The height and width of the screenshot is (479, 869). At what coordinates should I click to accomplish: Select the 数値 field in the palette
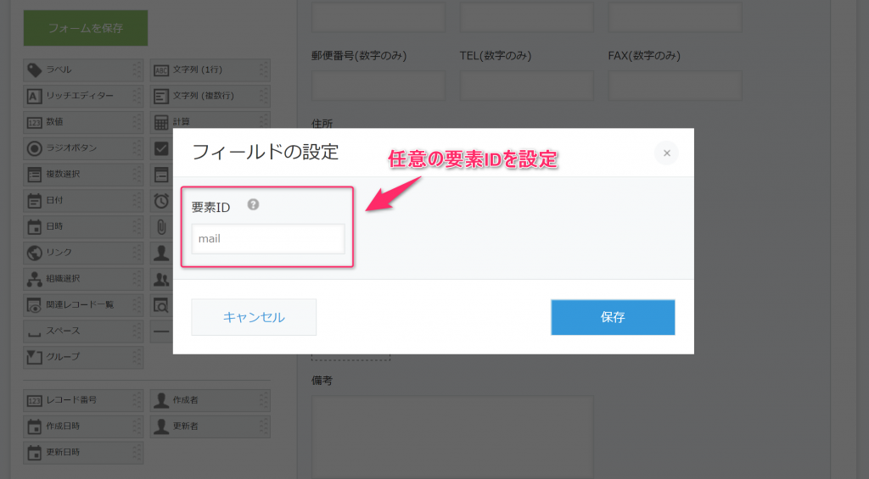pos(83,122)
